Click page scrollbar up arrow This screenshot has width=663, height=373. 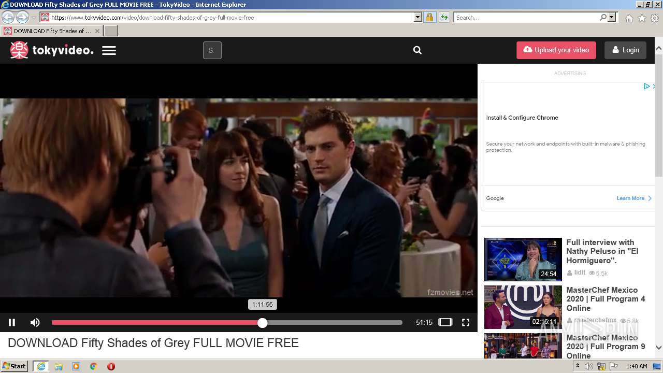click(x=659, y=49)
